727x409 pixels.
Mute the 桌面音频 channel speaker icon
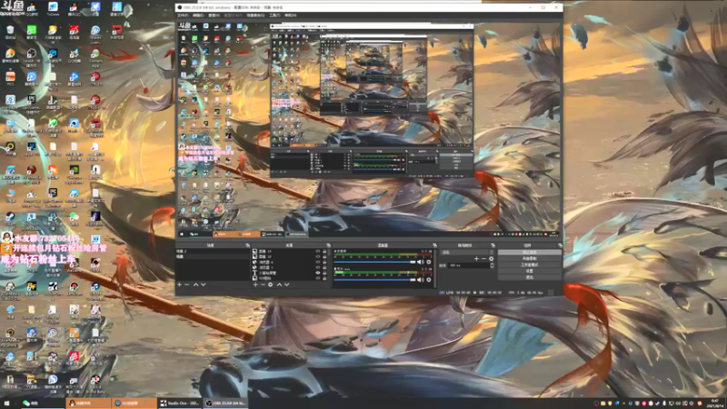click(x=421, y=262)
